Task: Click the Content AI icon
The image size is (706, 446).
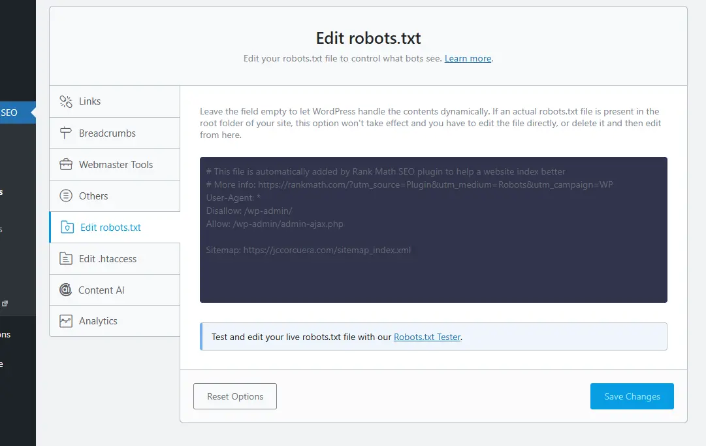Action: tap(65, 290)
